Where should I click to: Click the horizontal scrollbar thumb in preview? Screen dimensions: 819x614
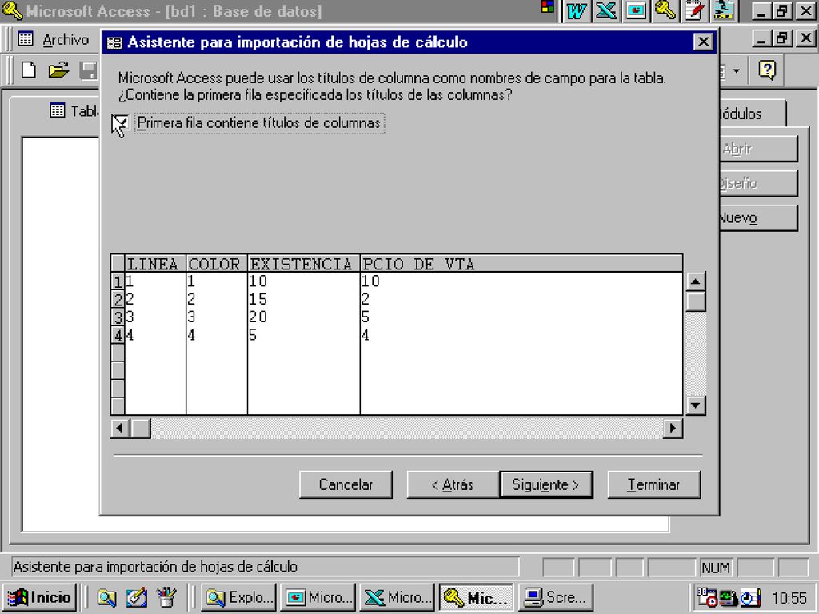click(x=141, y=429)
